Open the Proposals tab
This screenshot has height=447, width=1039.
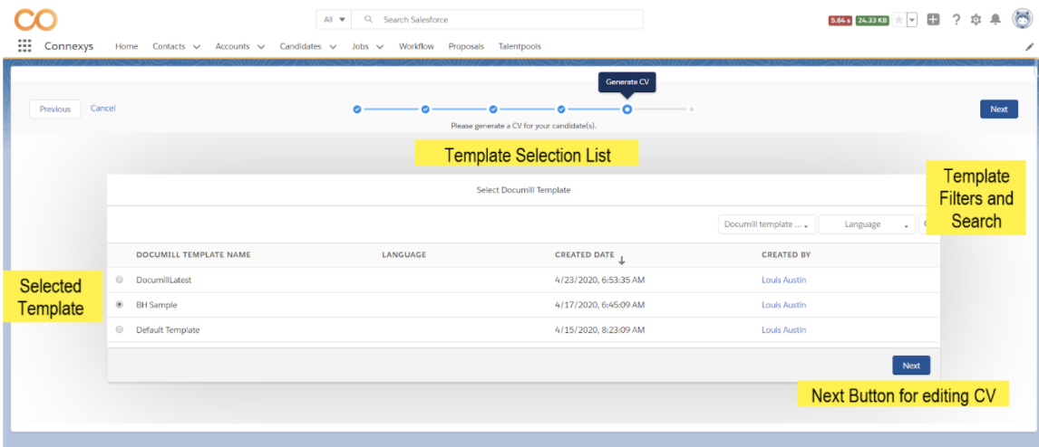466,46
